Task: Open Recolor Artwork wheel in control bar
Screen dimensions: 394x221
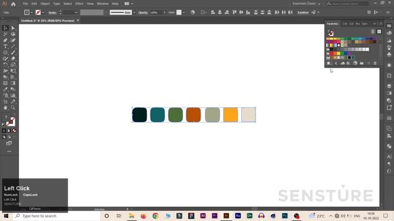Action: click(193, 12)
